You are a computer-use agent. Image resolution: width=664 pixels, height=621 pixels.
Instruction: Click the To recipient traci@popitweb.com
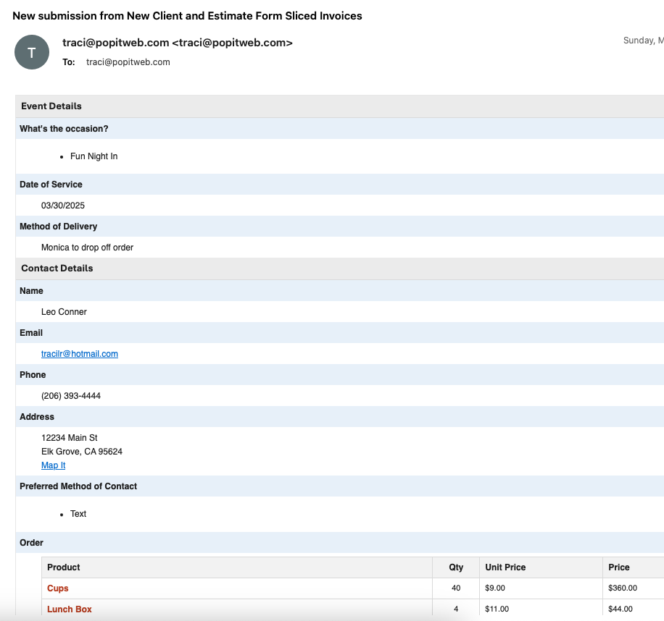coord(128,62)
